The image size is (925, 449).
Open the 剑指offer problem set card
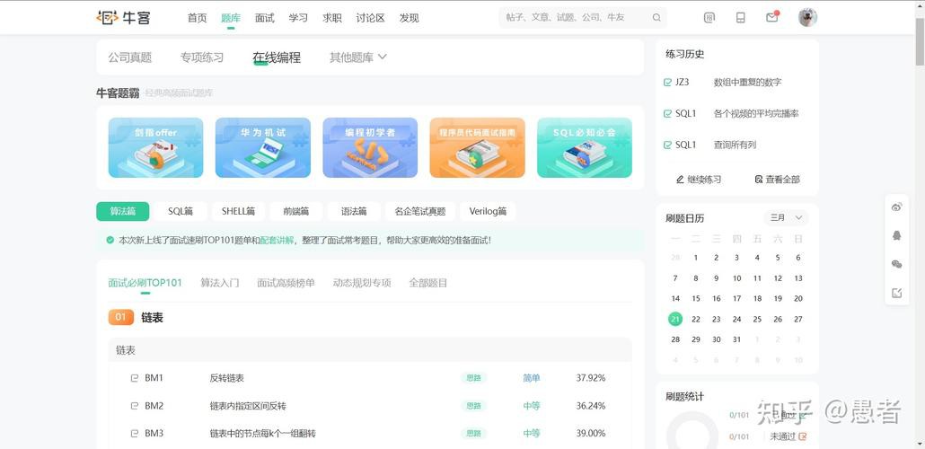click(x=155, y=147)
